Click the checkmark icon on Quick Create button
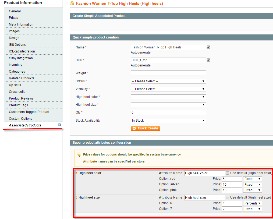 pyautogui.click(x=135, y=128)
